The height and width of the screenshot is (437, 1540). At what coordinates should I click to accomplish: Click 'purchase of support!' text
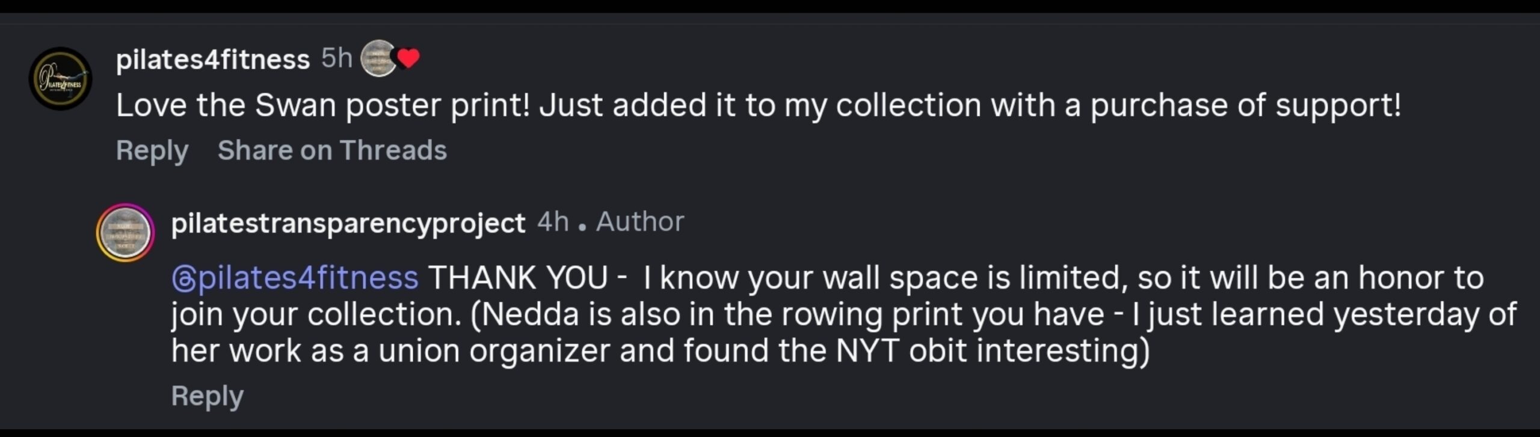(1245, 105)
